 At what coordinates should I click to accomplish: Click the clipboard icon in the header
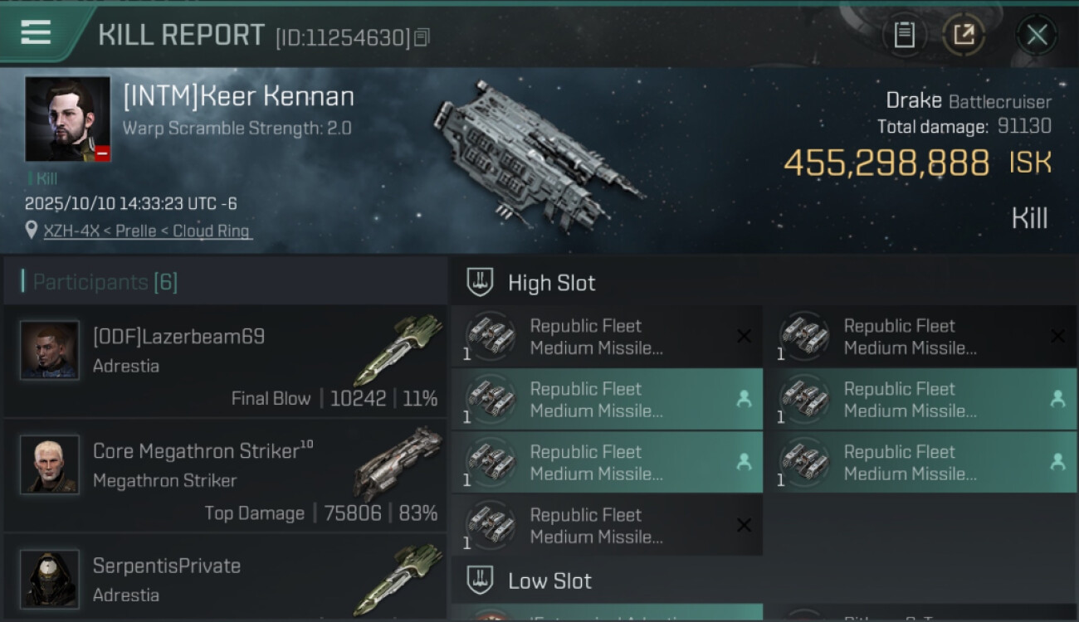pos(904,35)
